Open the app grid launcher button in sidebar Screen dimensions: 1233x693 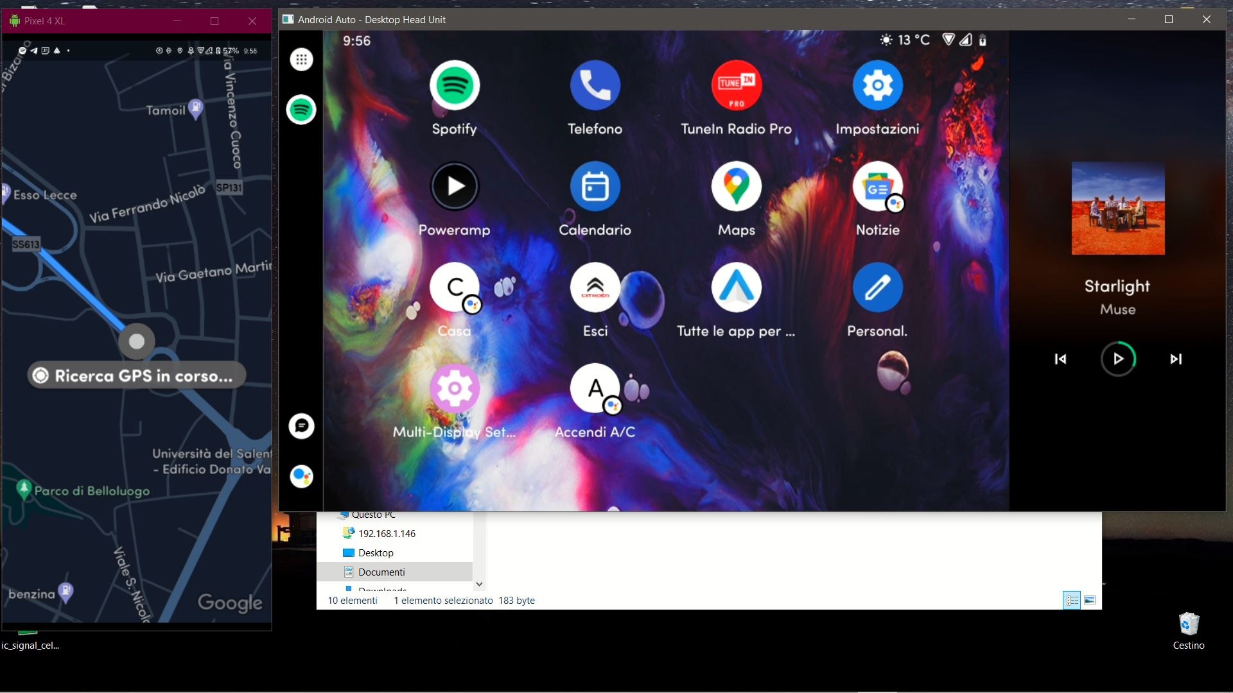coord(301,60)
